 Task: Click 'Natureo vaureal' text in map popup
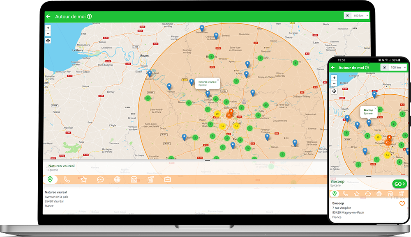(207, 82)
